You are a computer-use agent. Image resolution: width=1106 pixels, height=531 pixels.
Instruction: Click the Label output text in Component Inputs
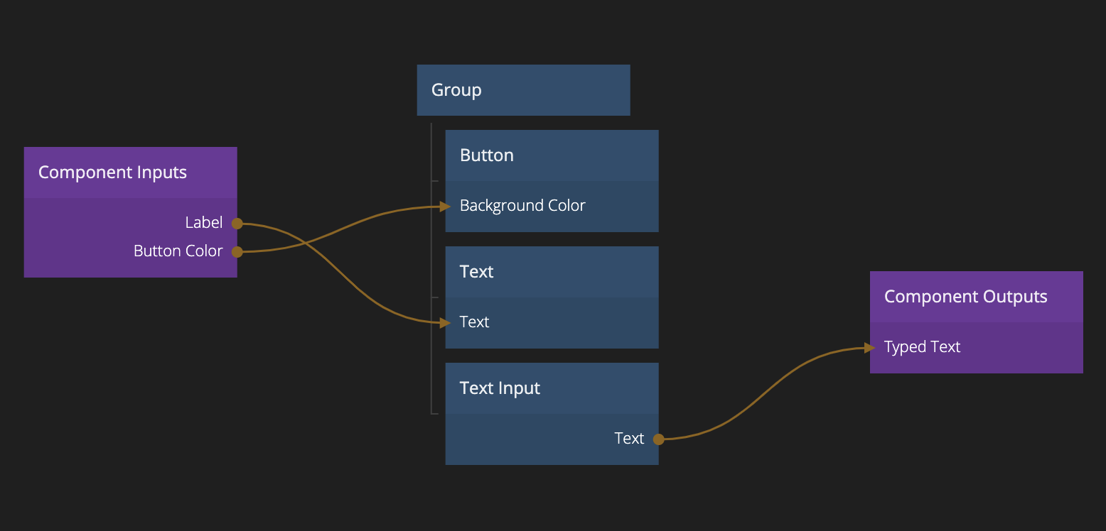(x=203, y=223)
